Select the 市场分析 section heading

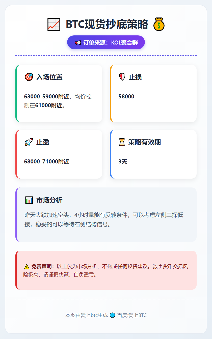(x=49, y=200)
